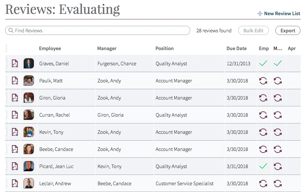This screenshot has height=192, width=302.
Task: Open the PDF report for Graves, Daniel
Action: 15,63
